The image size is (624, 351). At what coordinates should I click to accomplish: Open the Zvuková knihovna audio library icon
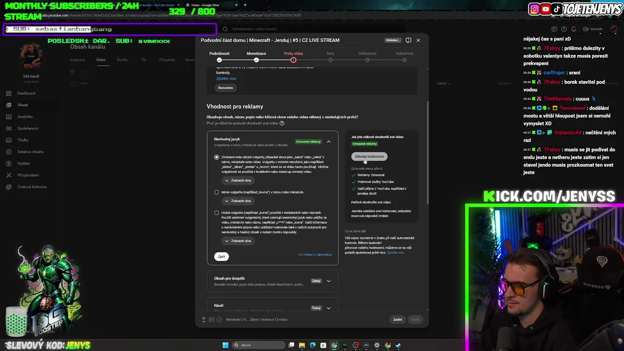[x=9, y=187]
